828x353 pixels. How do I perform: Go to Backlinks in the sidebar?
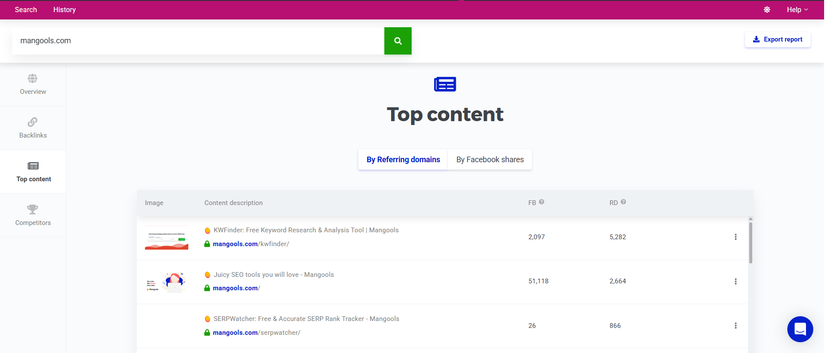33,128
